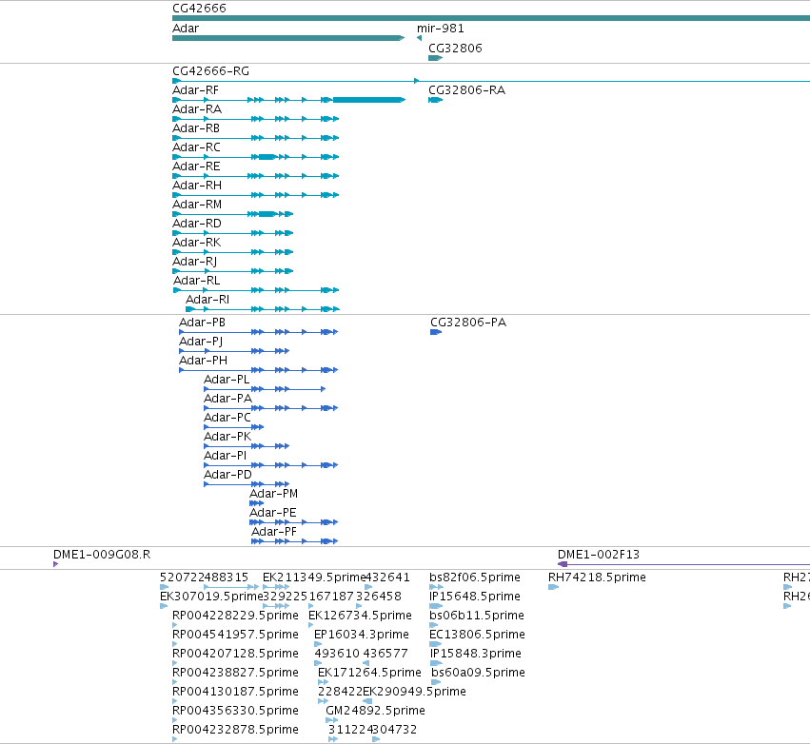
Task: Select the EK307019.5prime EST
Action: pyautogui.click(x=211, y=597)
